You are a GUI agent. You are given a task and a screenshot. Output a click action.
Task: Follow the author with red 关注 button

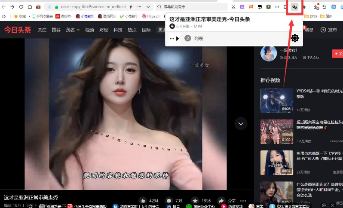click(337, 54)
